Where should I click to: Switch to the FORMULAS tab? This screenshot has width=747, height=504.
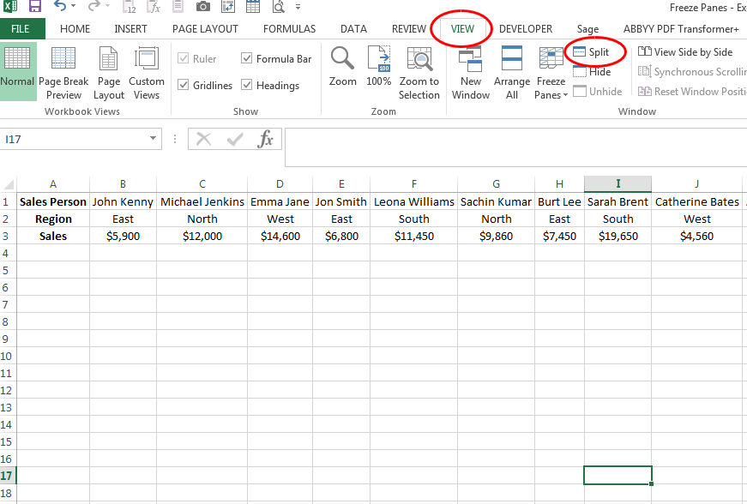point(289,29)
